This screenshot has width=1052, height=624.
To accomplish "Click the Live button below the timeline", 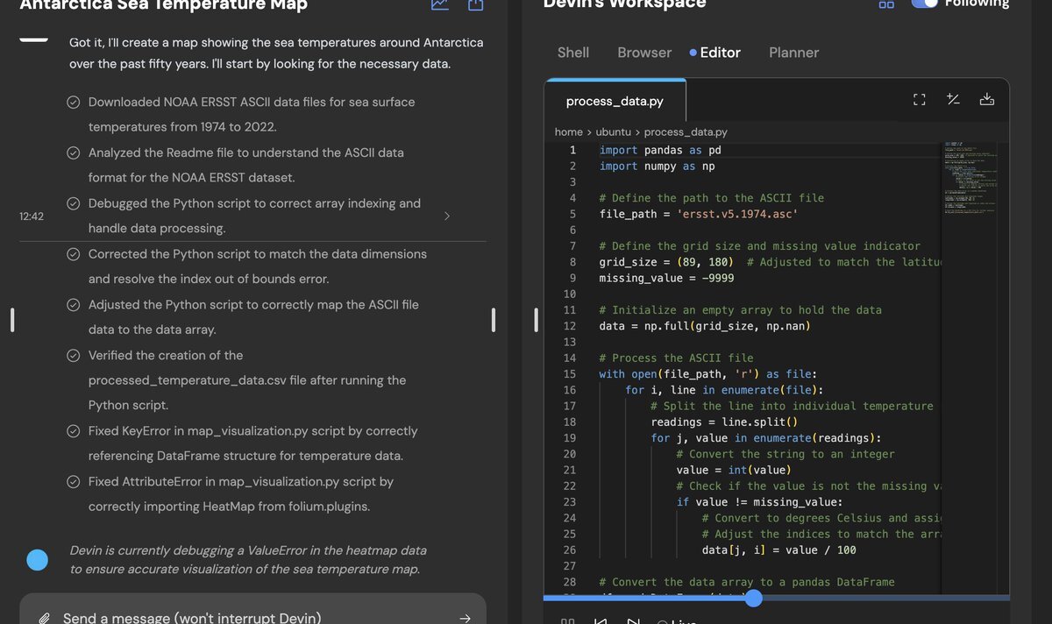I will pyautogui.click(x=678, y=620).
